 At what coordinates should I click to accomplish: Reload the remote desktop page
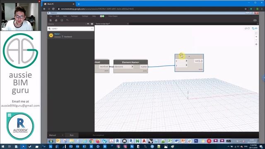tap(53, 9)
